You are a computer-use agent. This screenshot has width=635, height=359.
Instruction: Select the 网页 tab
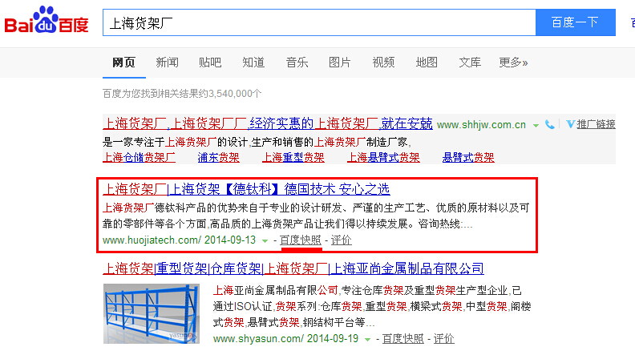(x=123, y=63)
